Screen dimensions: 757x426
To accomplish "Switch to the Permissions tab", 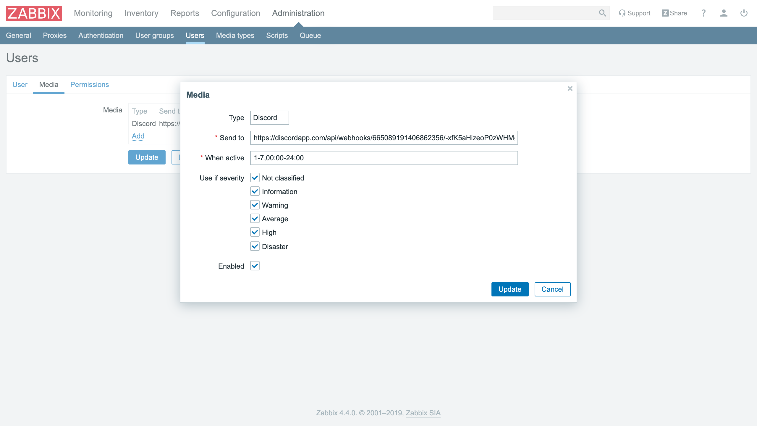I will click(90, 85).
